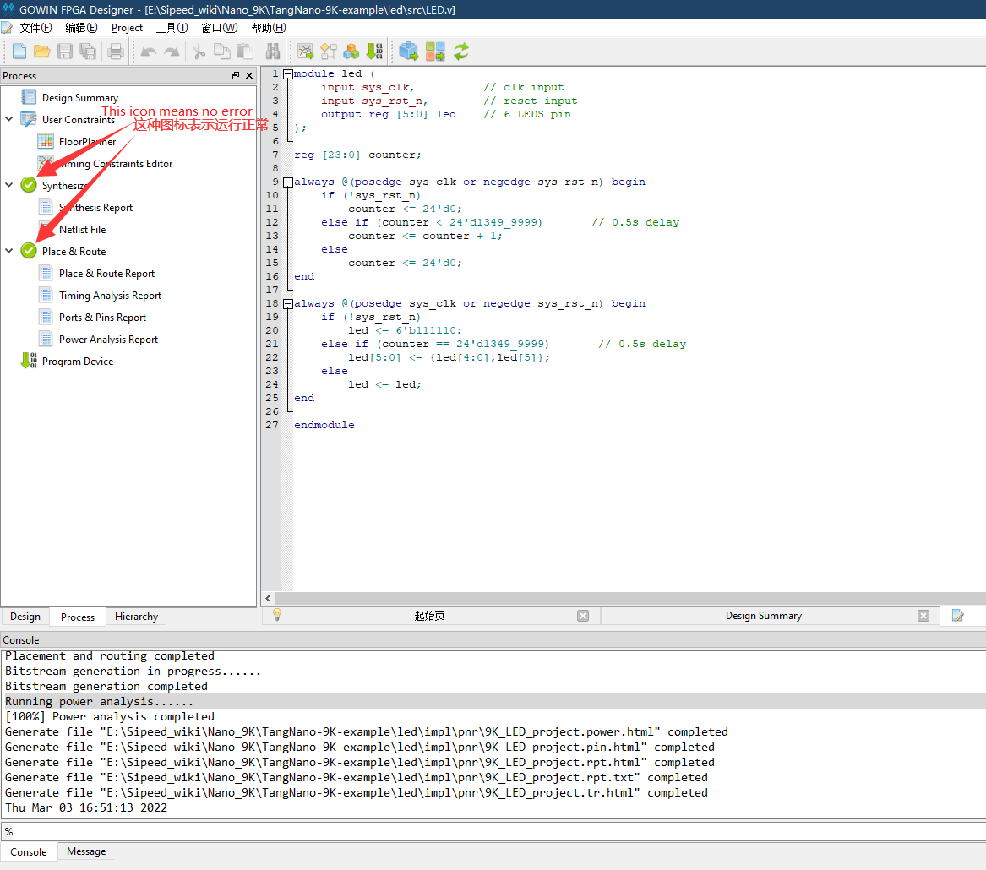
Task: Switch to the Design Summary editor tab
Action: click(764, 616)
